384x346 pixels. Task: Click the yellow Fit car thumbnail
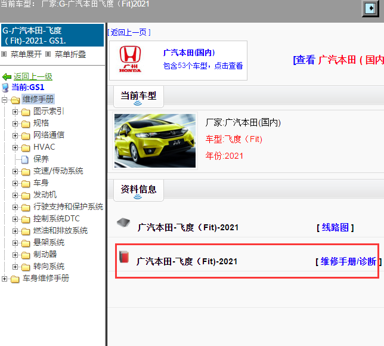tap(155, 141)
